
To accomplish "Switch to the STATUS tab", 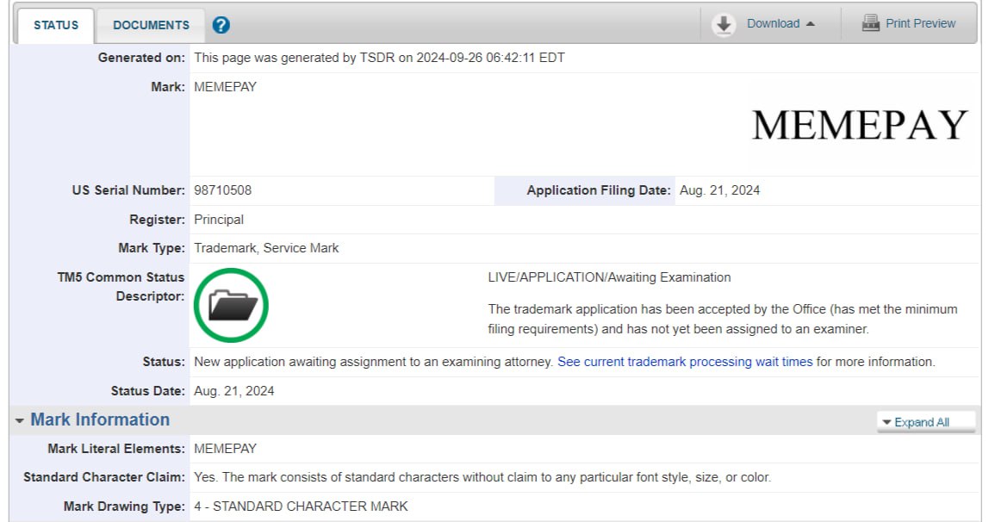I will tap(56, 25).
